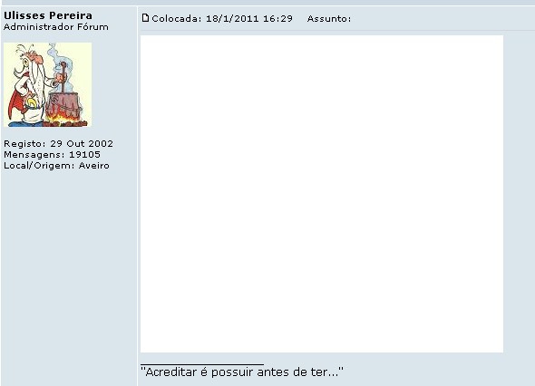Screen dimensions: 535x386
Task: Select the signature 'Acreditar é possuir antes de ter...'
Action: pyautogui.click(x=242, y=372)
